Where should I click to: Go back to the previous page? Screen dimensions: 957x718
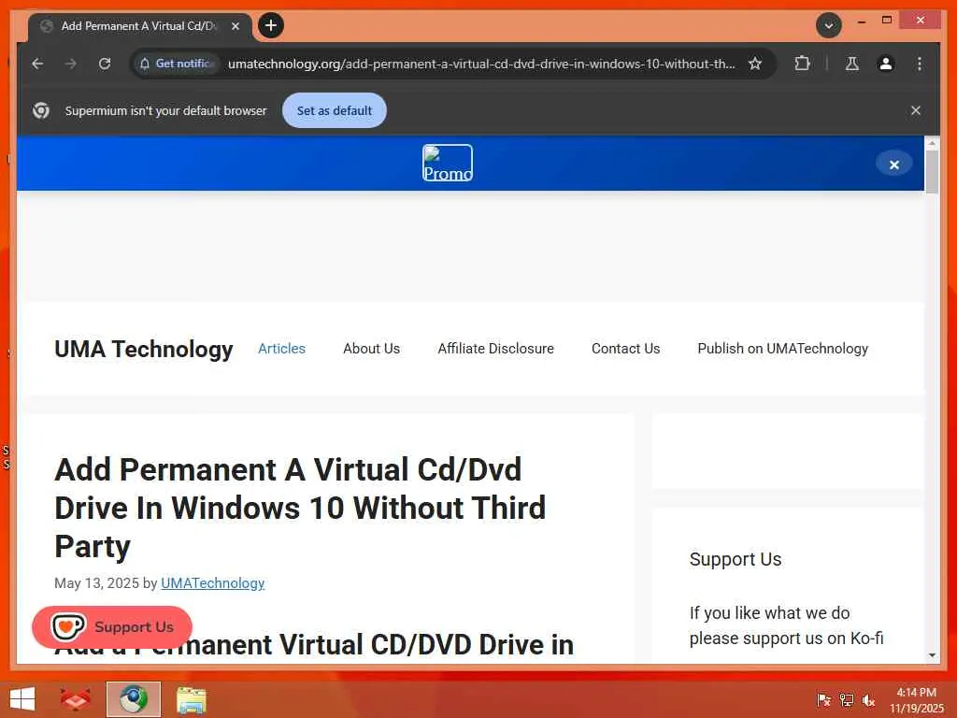(37, 64)
